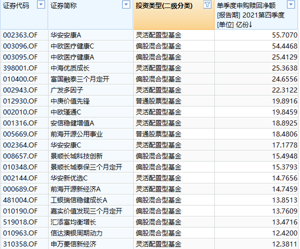Click fund name 安信稳健增值A
The width and height of the screenshot is (300, 249).
pos(72,123)
